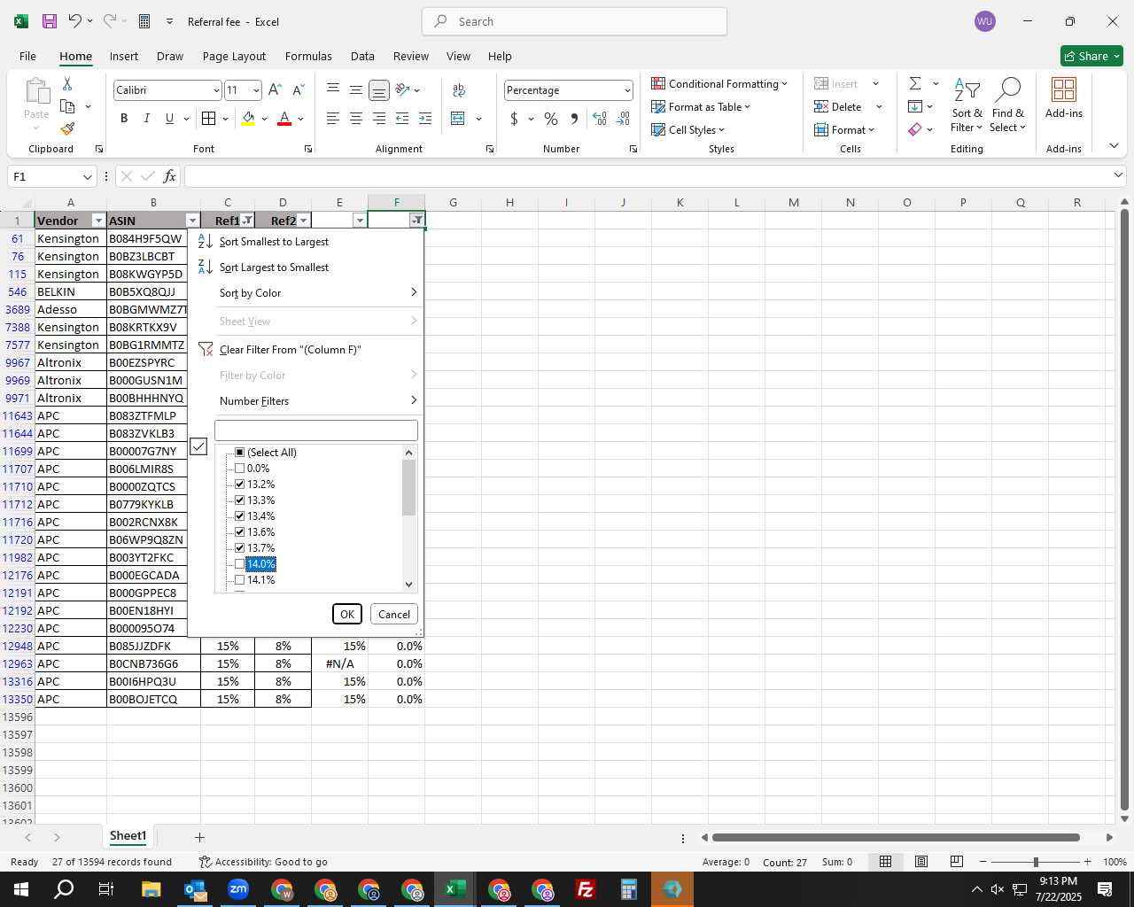The image size is (1134, 907).
Task: Click the filter search input box
Action: coord(316,430)
